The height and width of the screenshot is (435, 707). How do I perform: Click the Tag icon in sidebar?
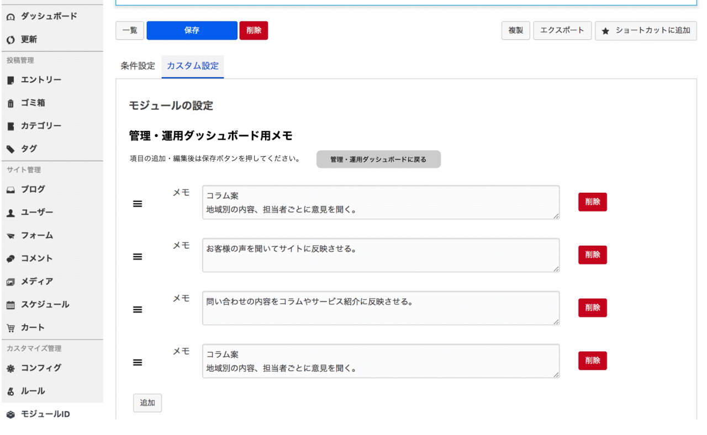pyautogui.click(x=10, y=149)
